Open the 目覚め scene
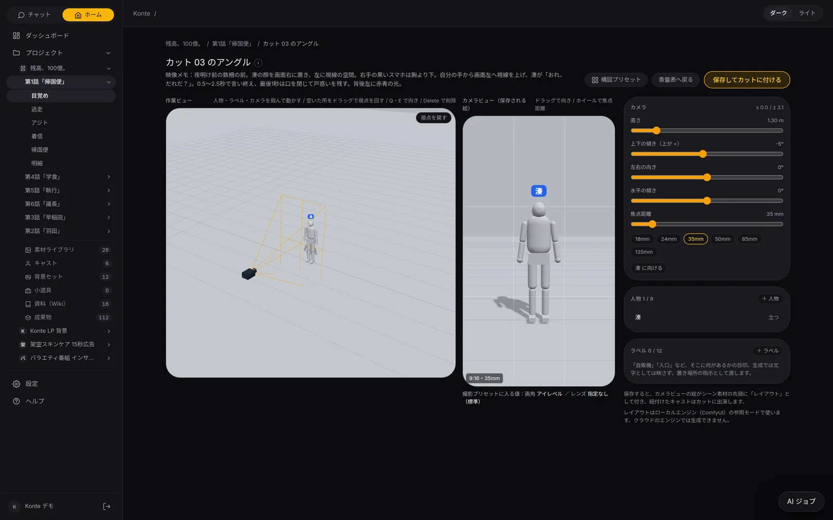The width and height of the screenshot is (833, 520). tap(61, 96)
